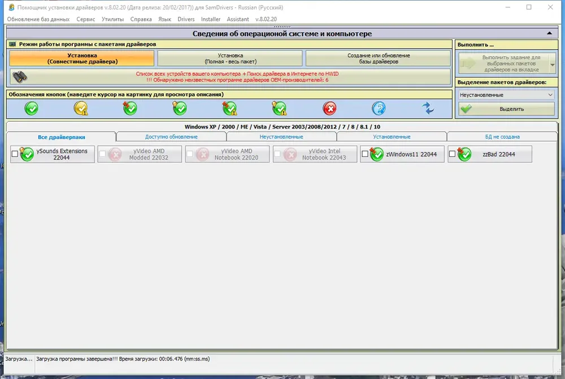Click the Выделить button
565x379 pixels.
pos(506,109)
